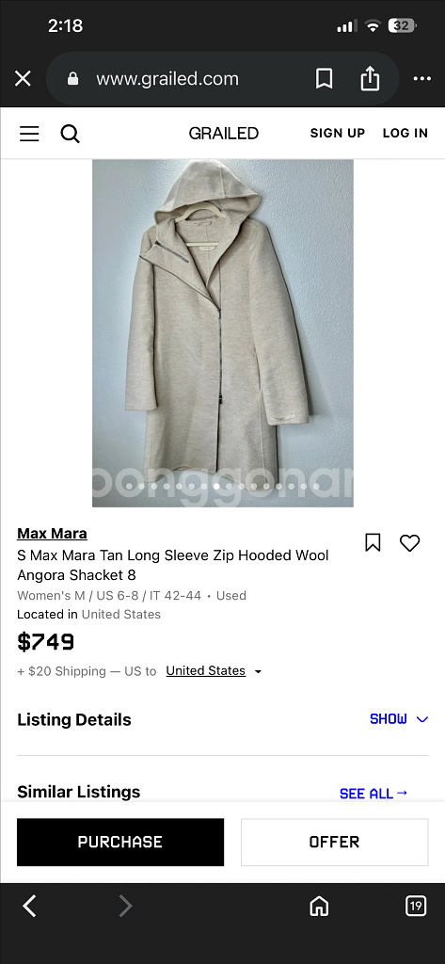
Task: Click the LOG IN menu item
Action: click(405, 133)
